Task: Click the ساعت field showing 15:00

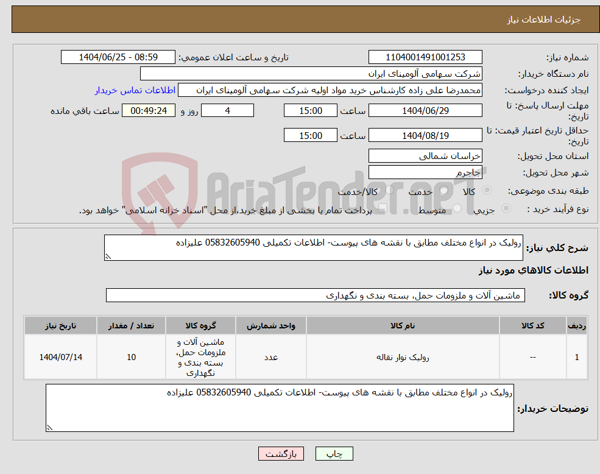Action: (x=311, y=110)
